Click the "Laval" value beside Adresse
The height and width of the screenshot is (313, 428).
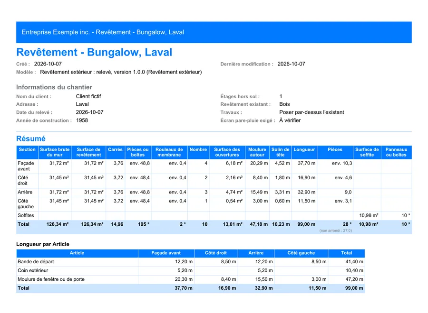click(82, 104)
